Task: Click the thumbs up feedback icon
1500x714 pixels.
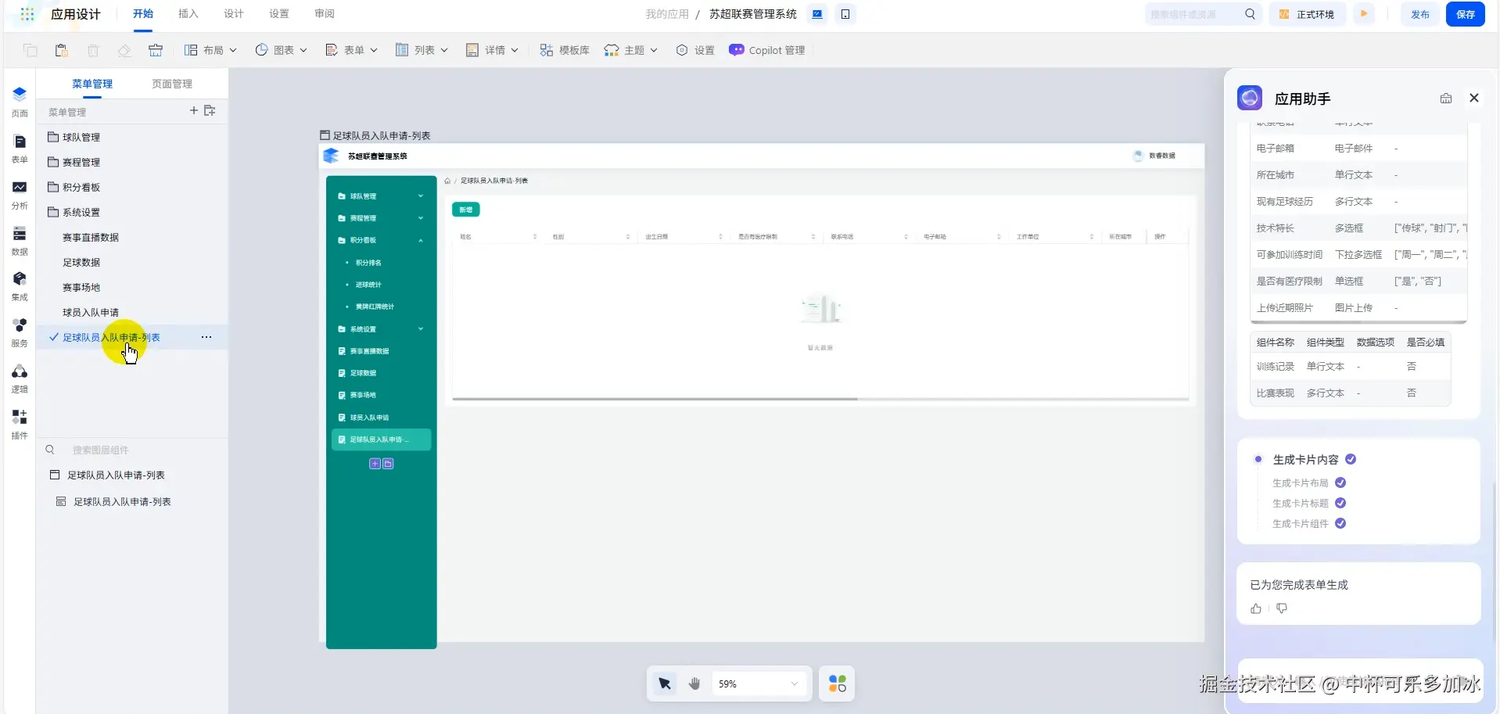Action: (x=1256, y=608)
